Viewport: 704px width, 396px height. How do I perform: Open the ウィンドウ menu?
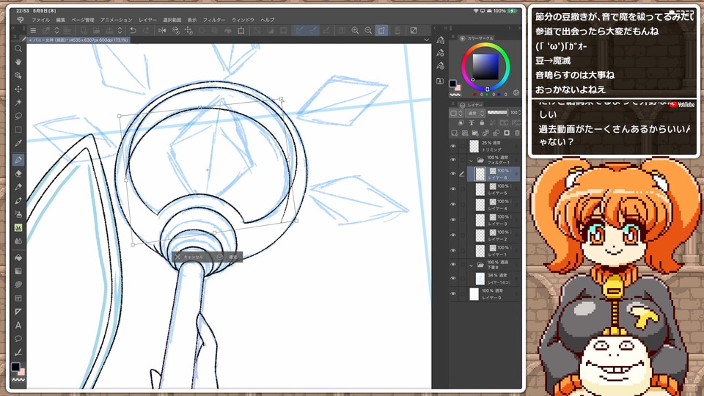click(243, 20)
